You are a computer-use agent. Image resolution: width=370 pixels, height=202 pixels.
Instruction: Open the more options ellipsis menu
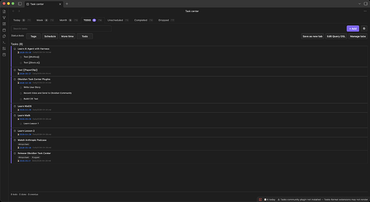coord(365,11)
